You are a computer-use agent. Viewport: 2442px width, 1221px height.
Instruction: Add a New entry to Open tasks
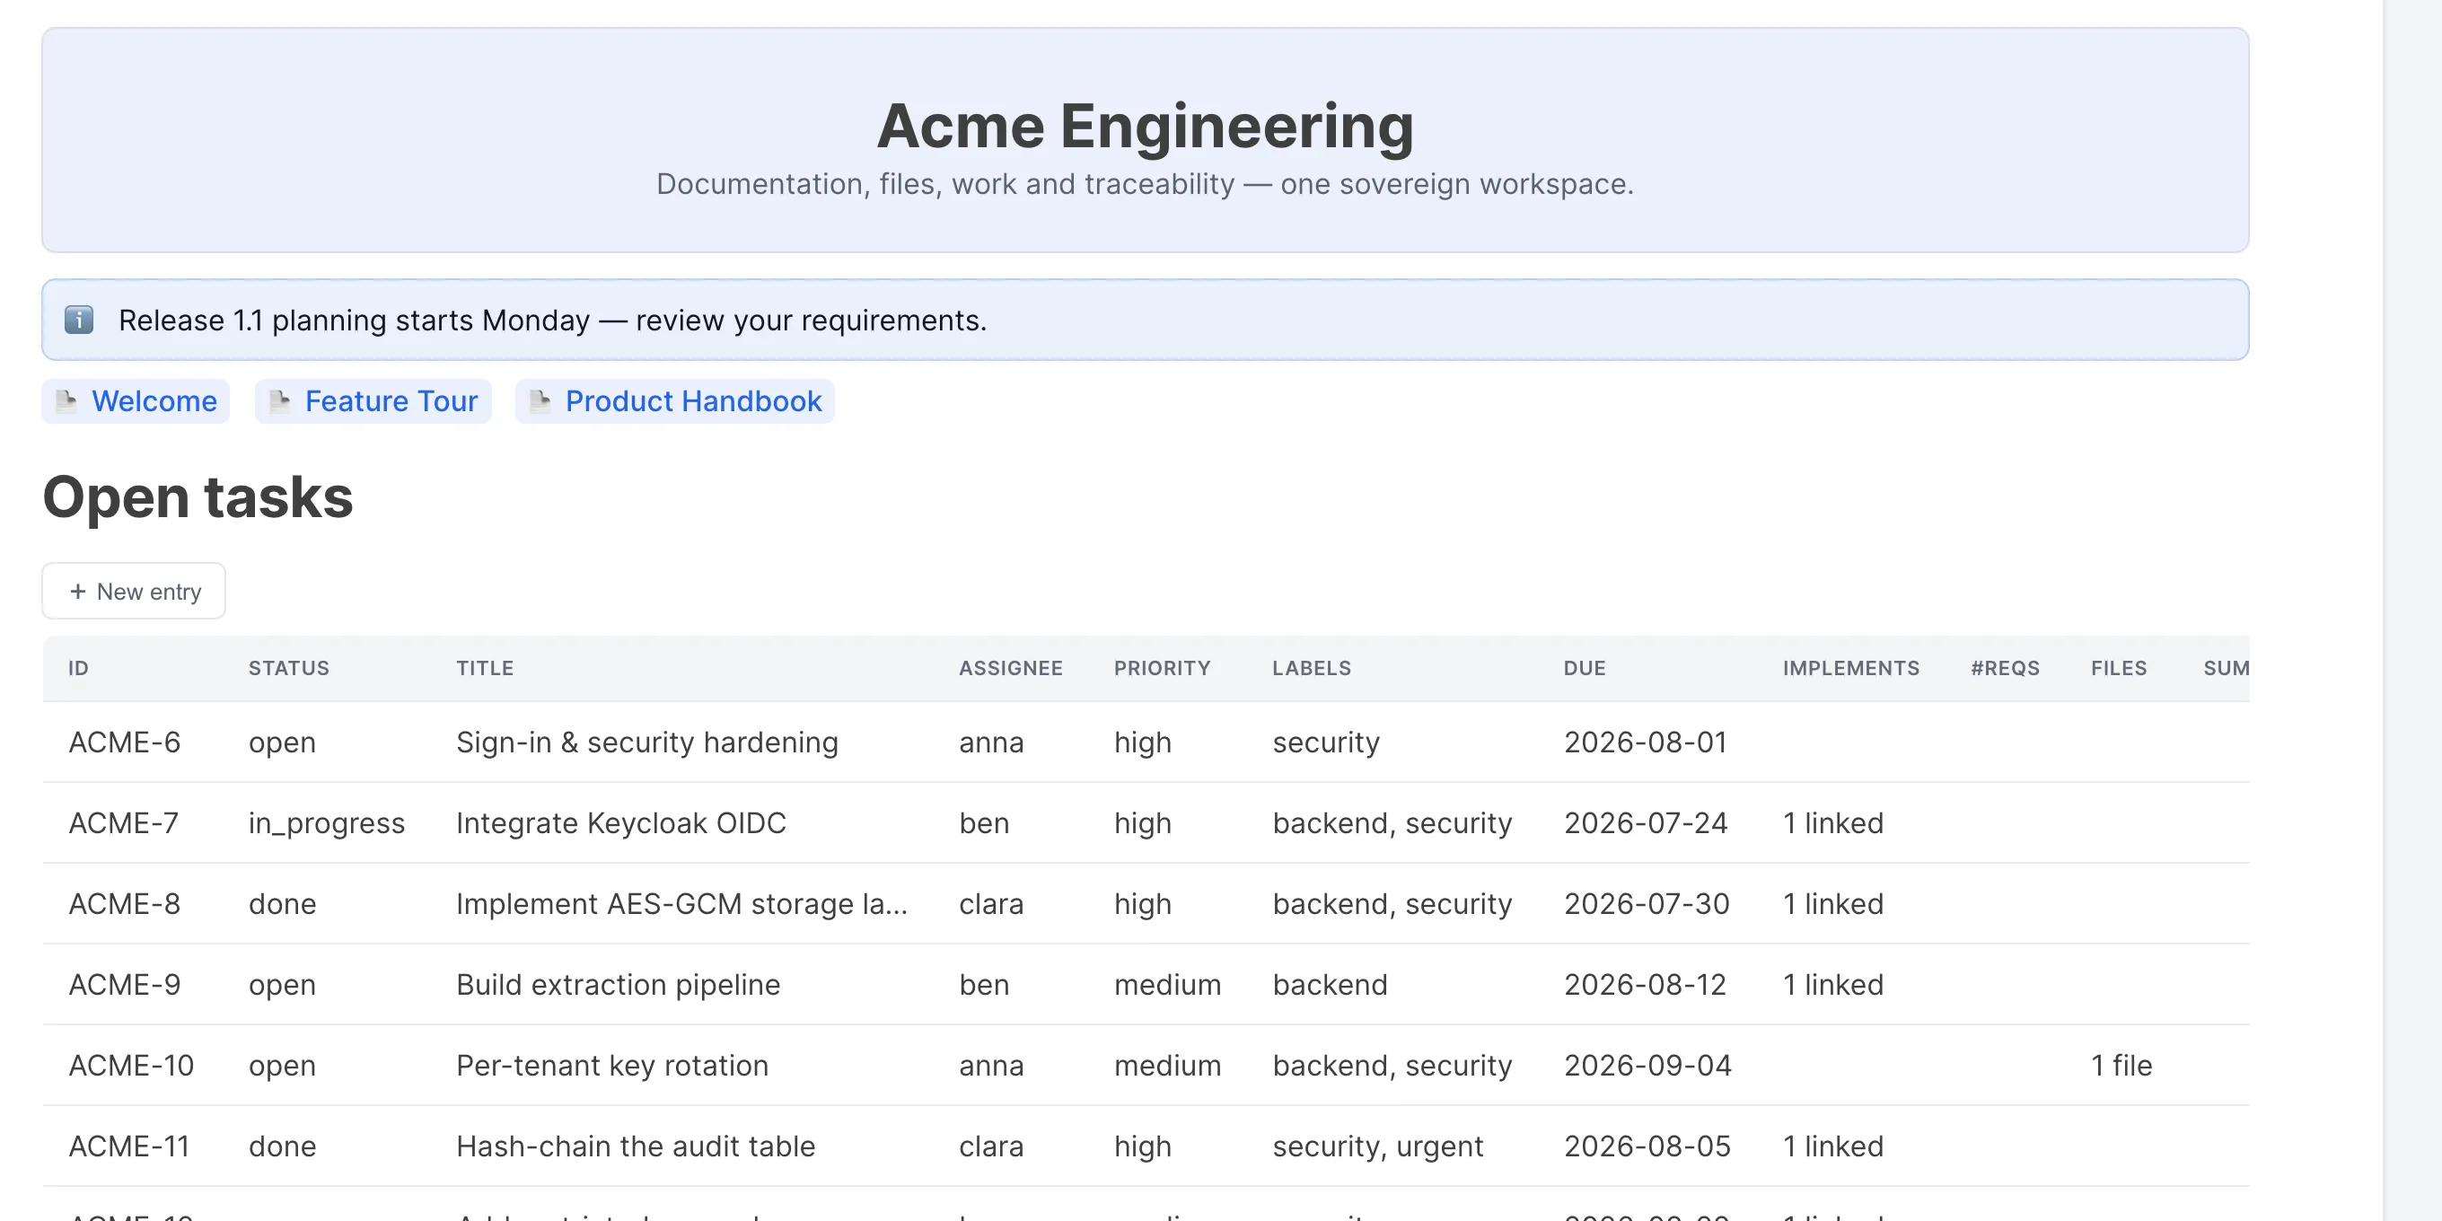(x=134, y=591)
